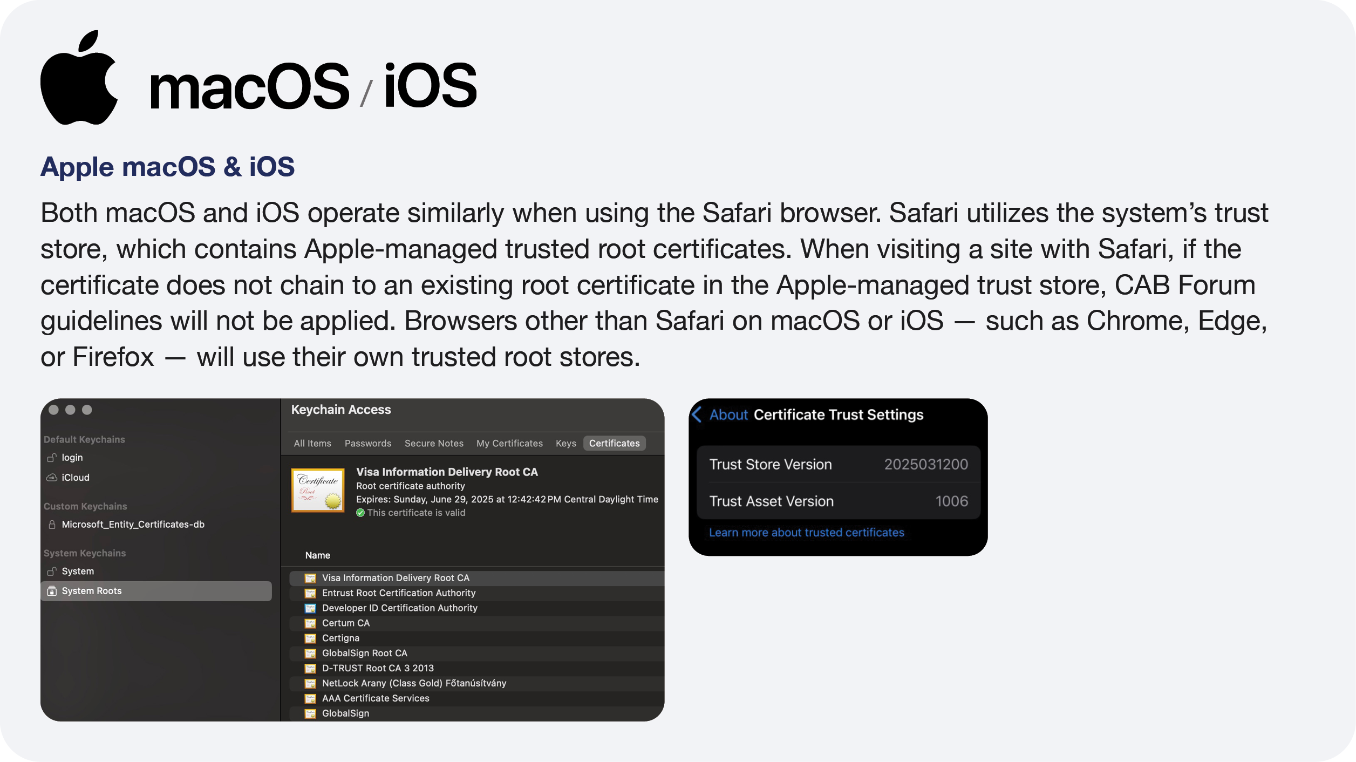
Task: Click the certificate icon for D-TRUST Root CA 3 2013
Action: [x=310, y=669]
